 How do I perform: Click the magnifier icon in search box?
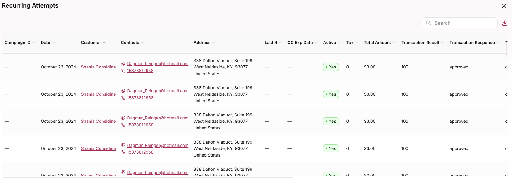[x=428, y=23]
